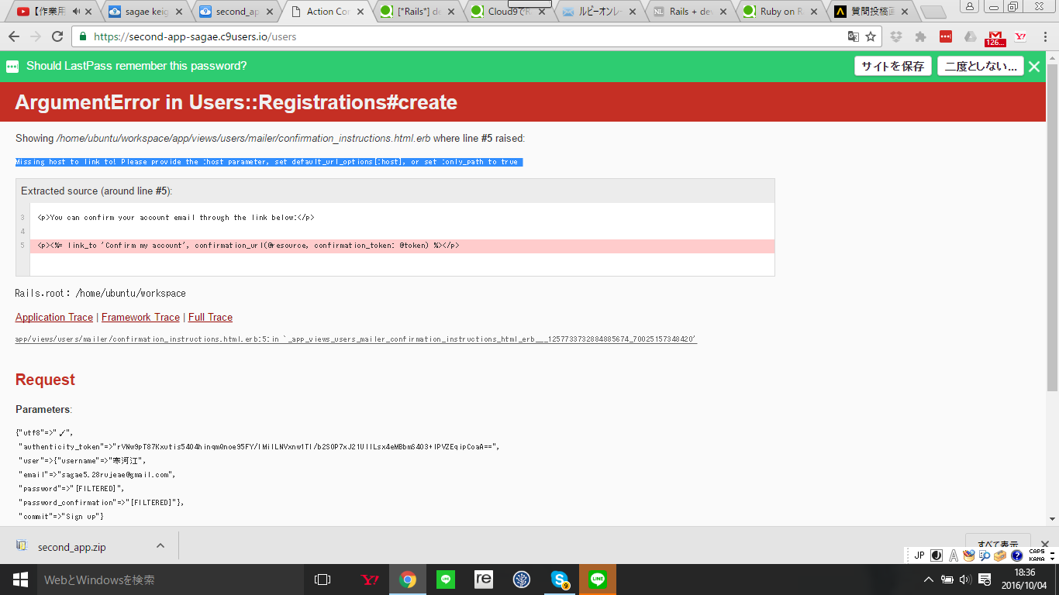Viewport: 1059px width, 595px height.
Task: Open the Google Drive extension
Action: [971, 36]
